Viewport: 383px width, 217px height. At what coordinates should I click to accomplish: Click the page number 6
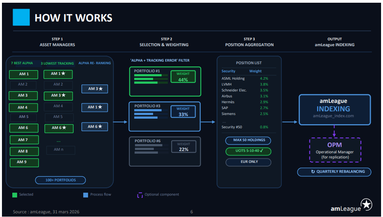[x=191, y=212]
